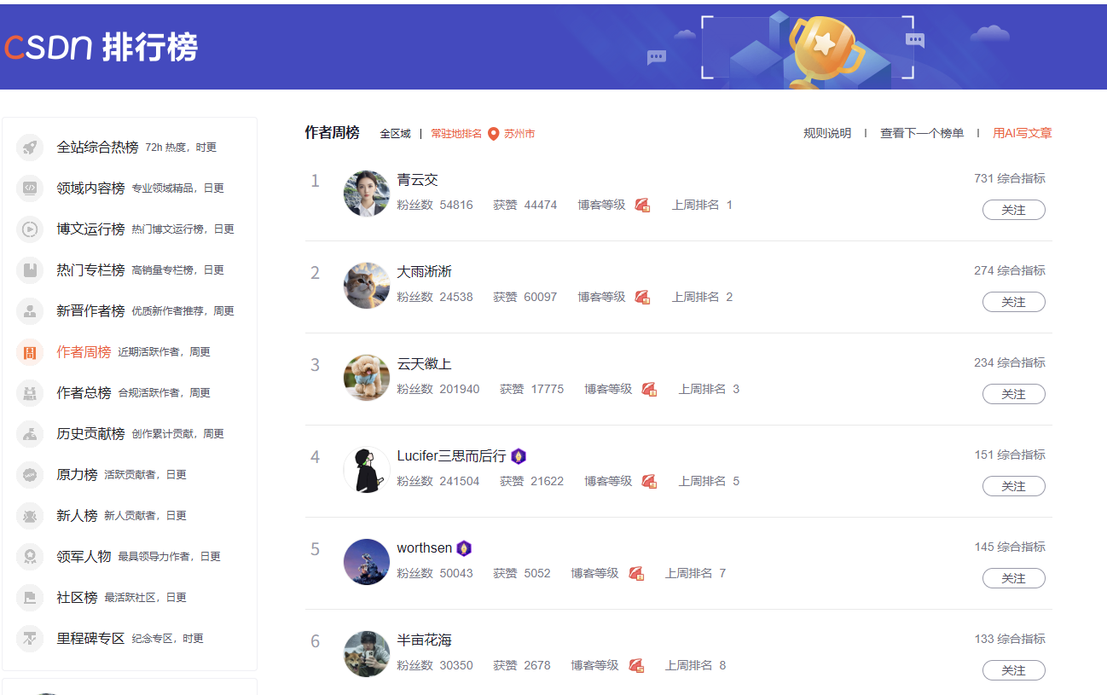Click purple hexagon badge next to Lucifer三思而后行
Image resolution: width=1107 pixels, height=695 pixels.
tap(519, 456)
